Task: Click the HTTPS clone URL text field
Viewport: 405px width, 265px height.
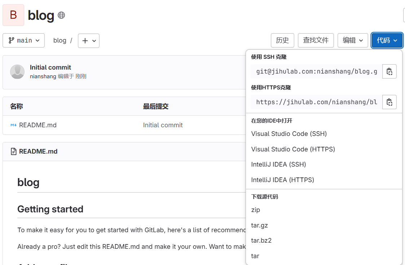Action: [x=316, y=102]
